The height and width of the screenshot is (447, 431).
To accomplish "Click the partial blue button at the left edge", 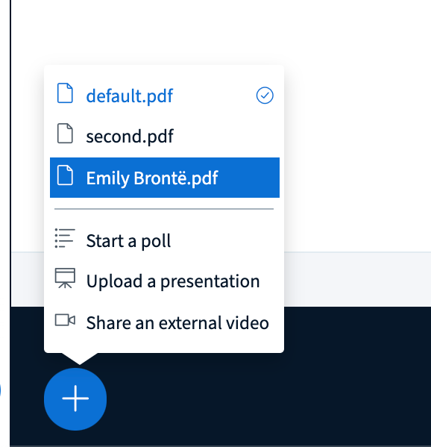I will pyautogui.click(x=0, y=390).
